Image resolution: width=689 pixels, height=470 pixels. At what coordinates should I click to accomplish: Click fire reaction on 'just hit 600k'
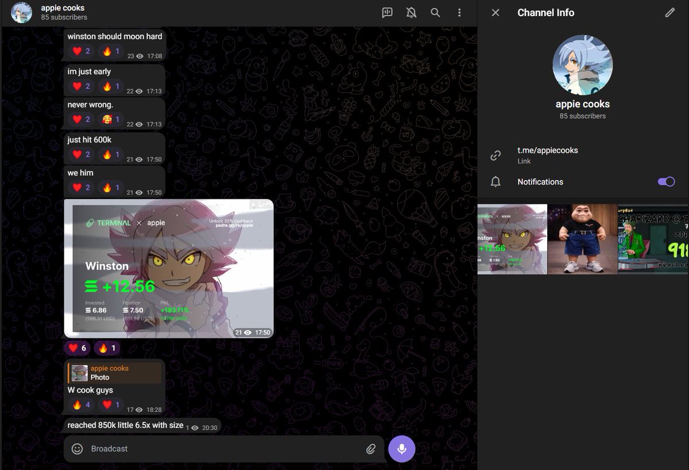[111, 154]
